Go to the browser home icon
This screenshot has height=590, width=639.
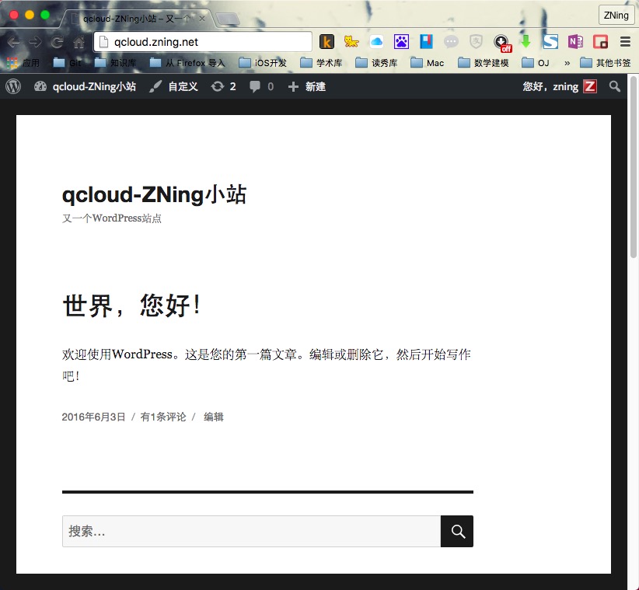coord(79,41)
